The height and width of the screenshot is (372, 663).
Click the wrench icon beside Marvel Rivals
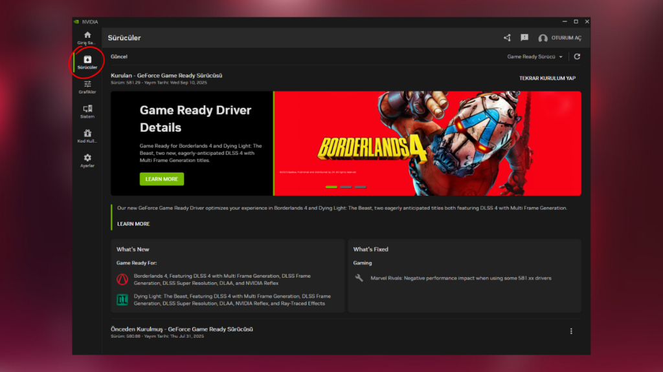(359, 278)
